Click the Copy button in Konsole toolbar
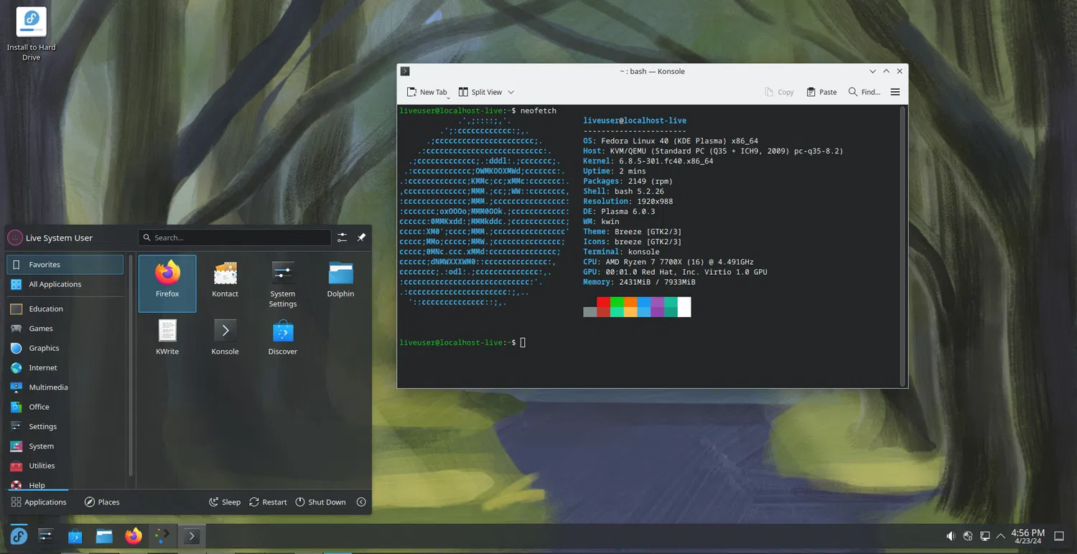The height and width of the screenshot is (554, 1077). 779,92
